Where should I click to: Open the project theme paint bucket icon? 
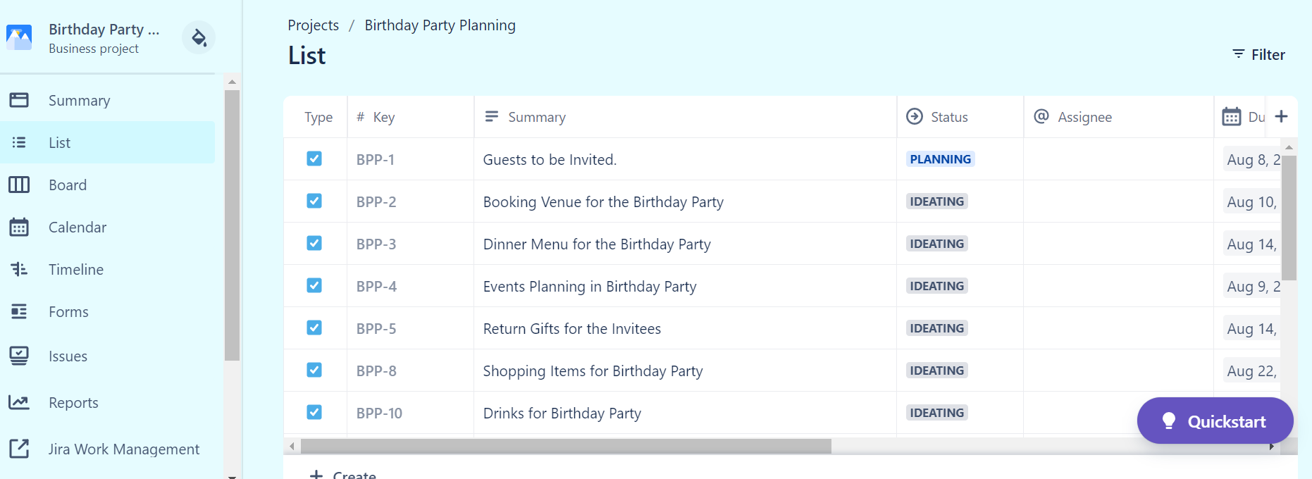coord(199,37)
